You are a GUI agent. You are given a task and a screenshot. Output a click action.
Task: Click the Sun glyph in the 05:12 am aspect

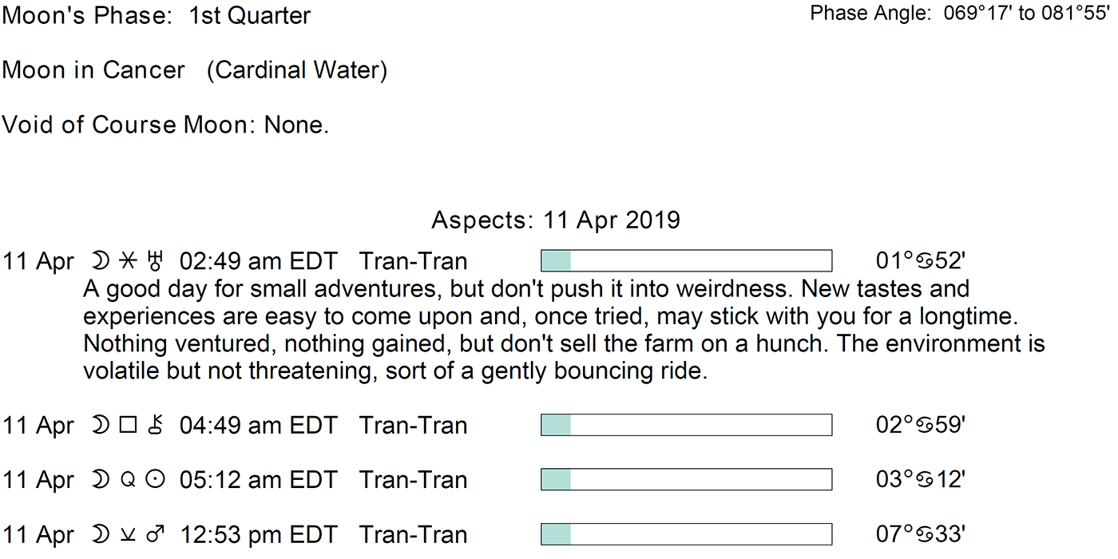tap(157, 480)
